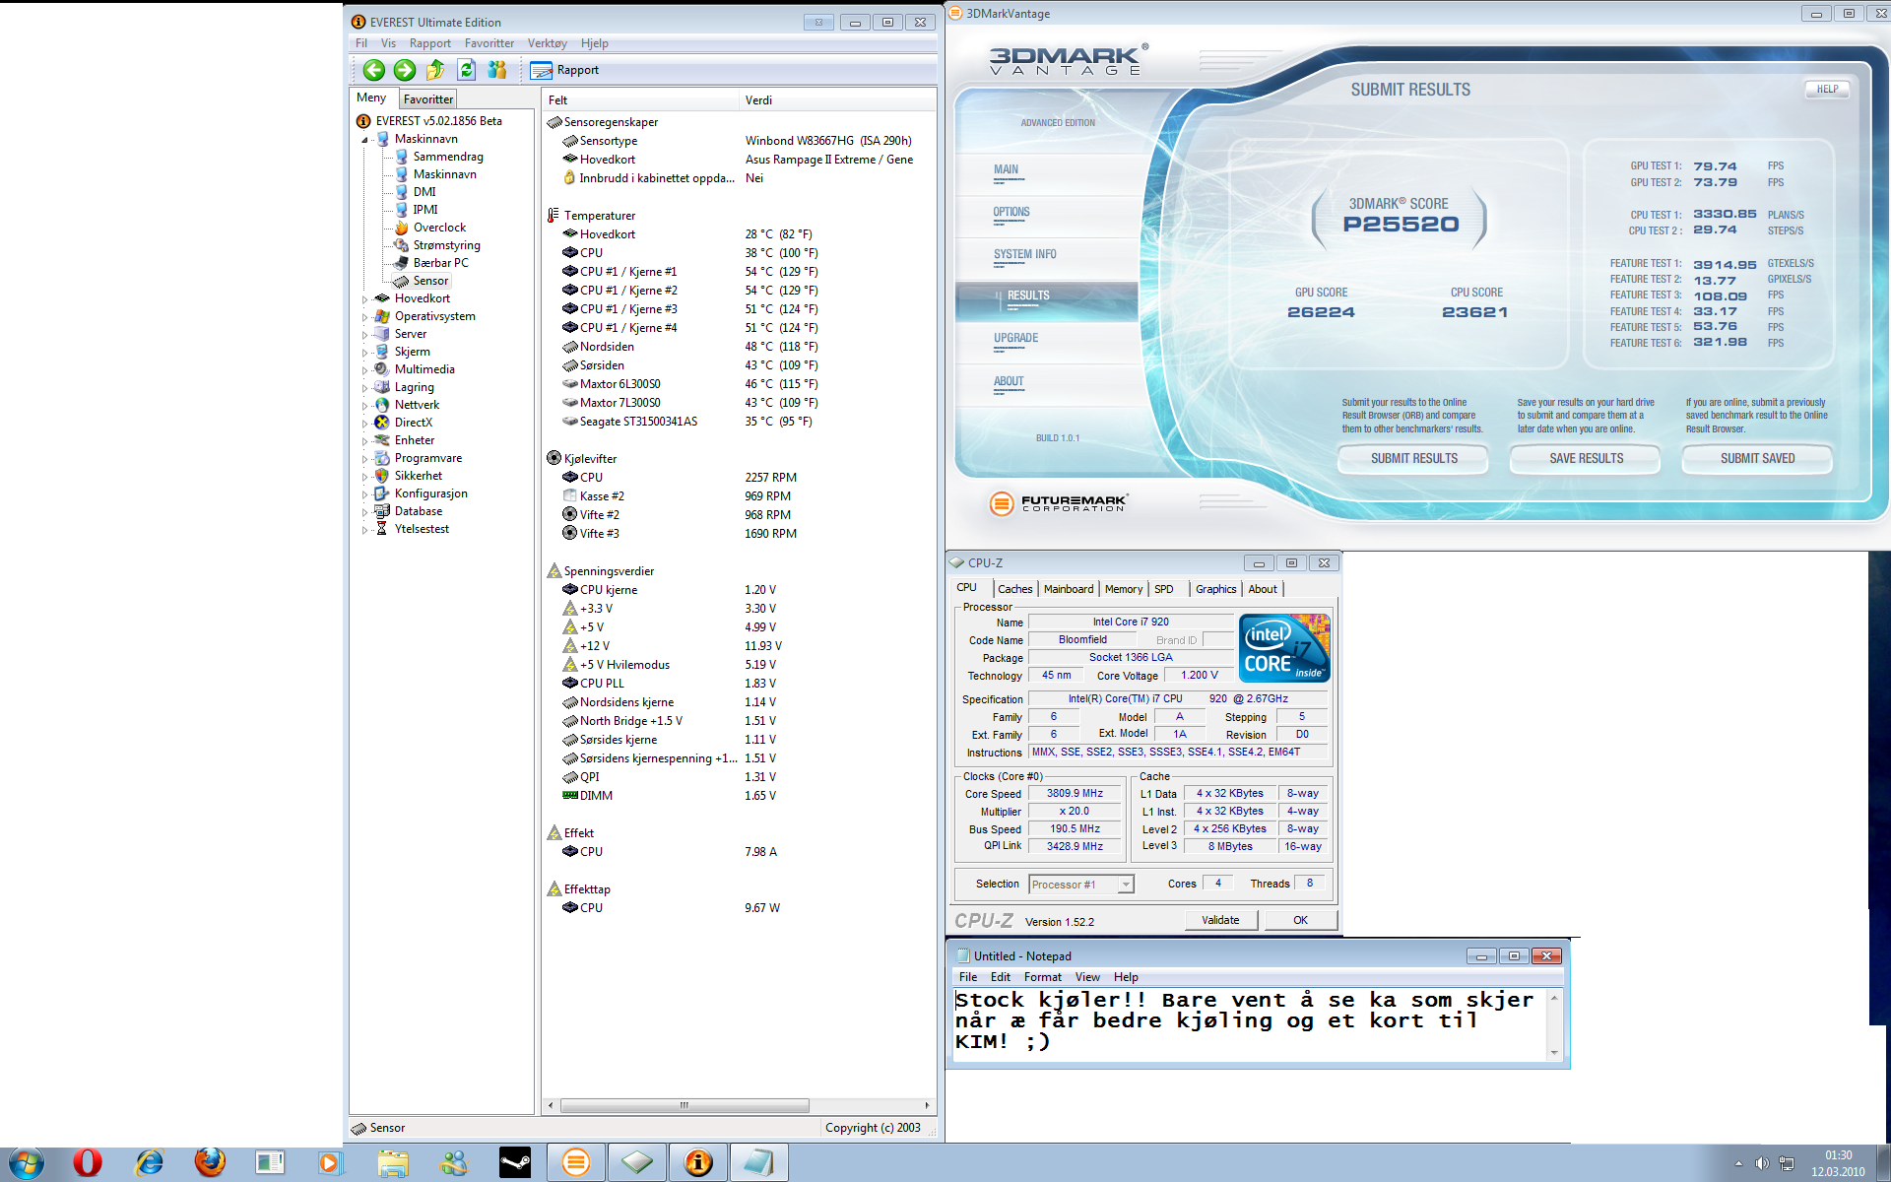Click the SAVE RESULTS button in 3DMark

1586,459
